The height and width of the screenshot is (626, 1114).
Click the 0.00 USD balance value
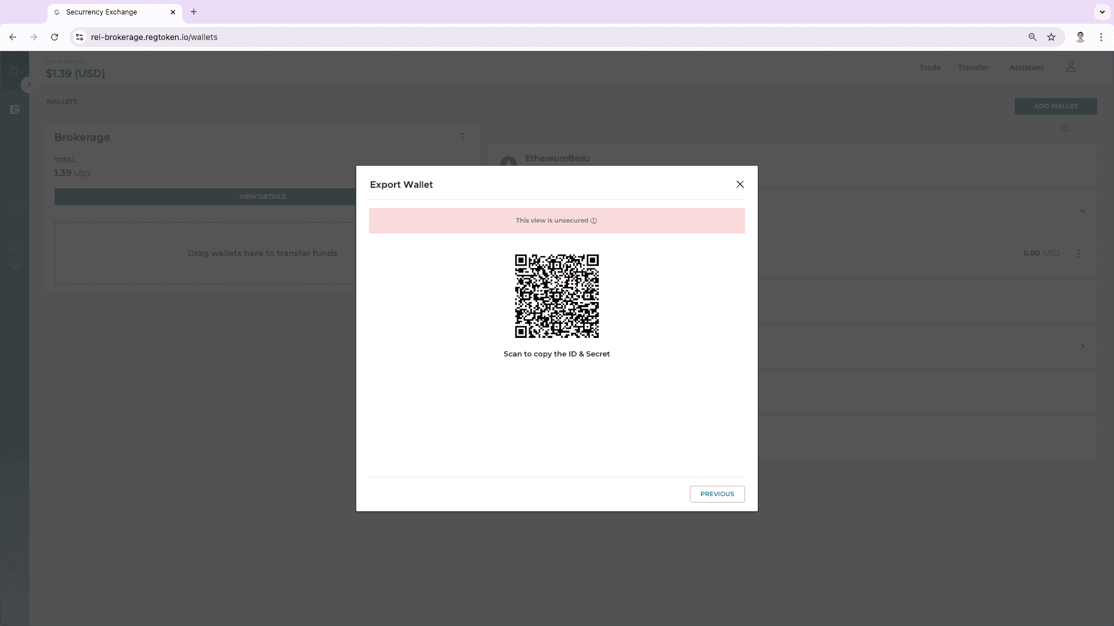[x=1041, y=253]
